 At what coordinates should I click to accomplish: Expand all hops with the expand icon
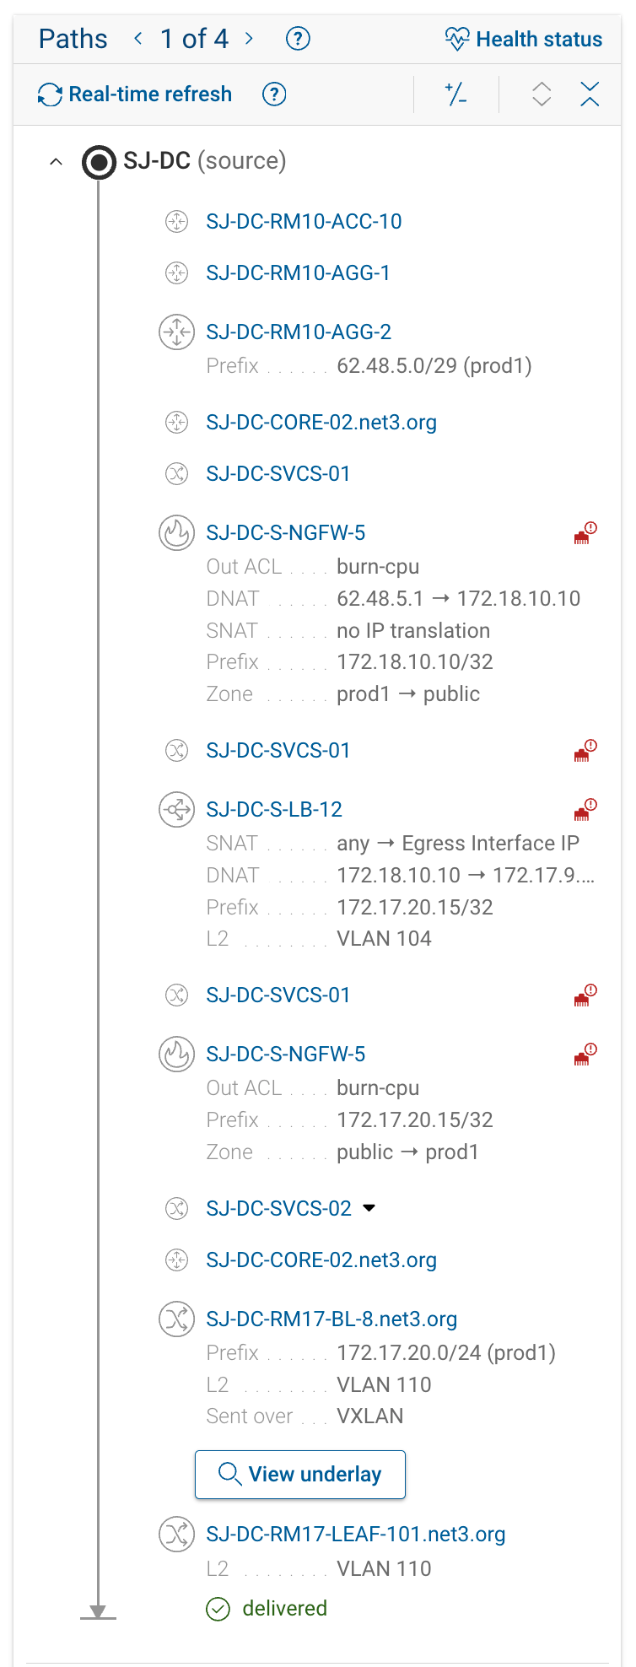click(542, 94)
